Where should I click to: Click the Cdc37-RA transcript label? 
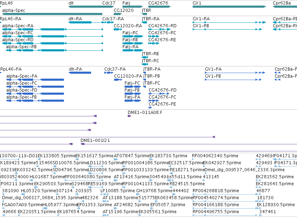pos(113,19)
